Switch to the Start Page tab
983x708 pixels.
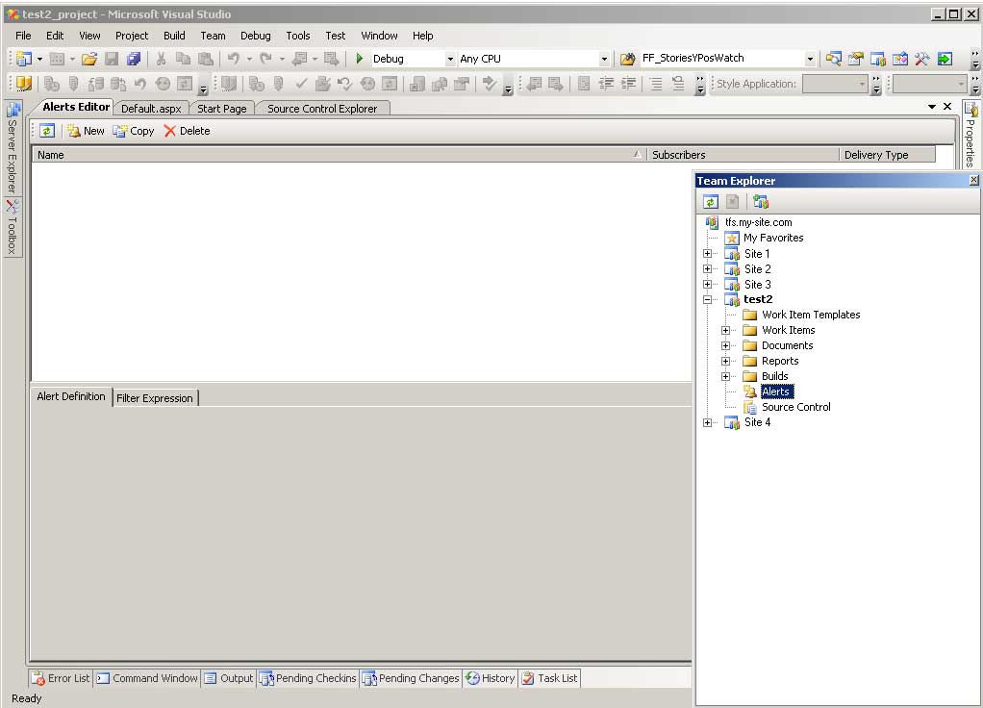(222, 109)
